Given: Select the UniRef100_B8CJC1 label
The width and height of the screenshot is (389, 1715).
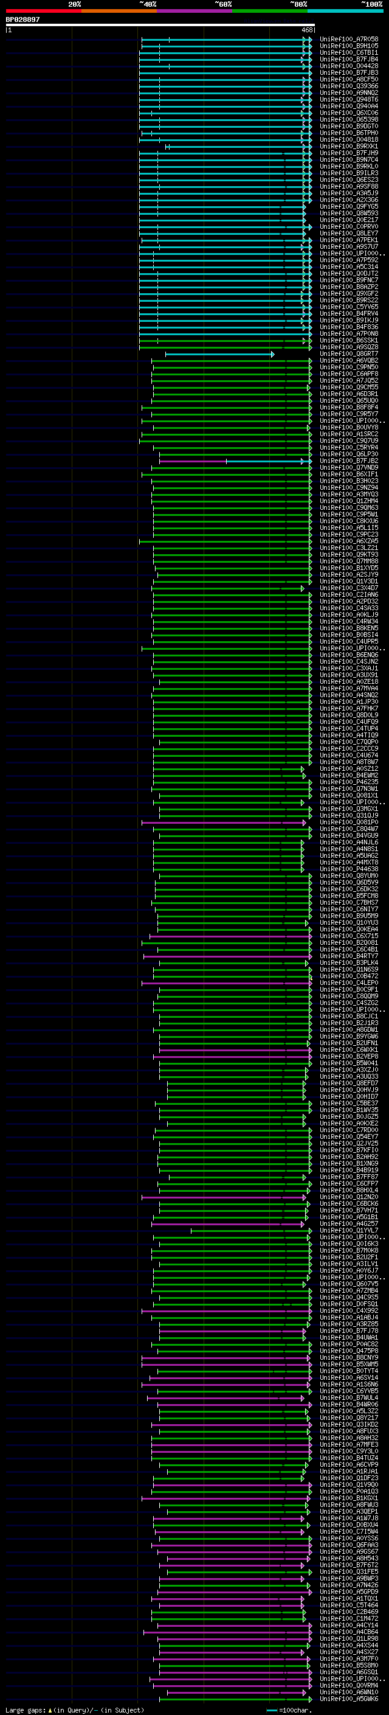Looking at the screenshot, I should pos(348,1016).
